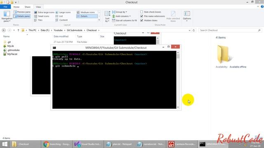Image resolution: width=264 pixels, height=148 pixels.
Task: Go back in Explorer navigation
Action: (4, 30)
